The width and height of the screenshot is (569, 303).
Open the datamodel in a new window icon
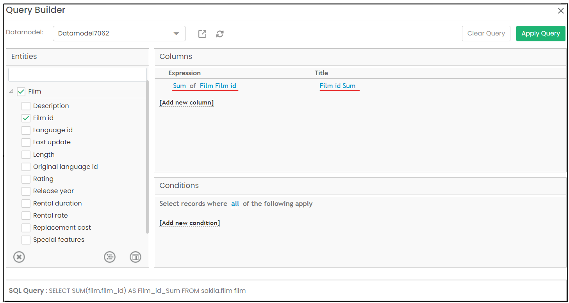click(x=202, y=34)
